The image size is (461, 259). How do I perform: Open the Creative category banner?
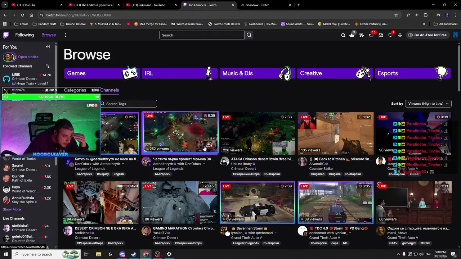(335, 73)
